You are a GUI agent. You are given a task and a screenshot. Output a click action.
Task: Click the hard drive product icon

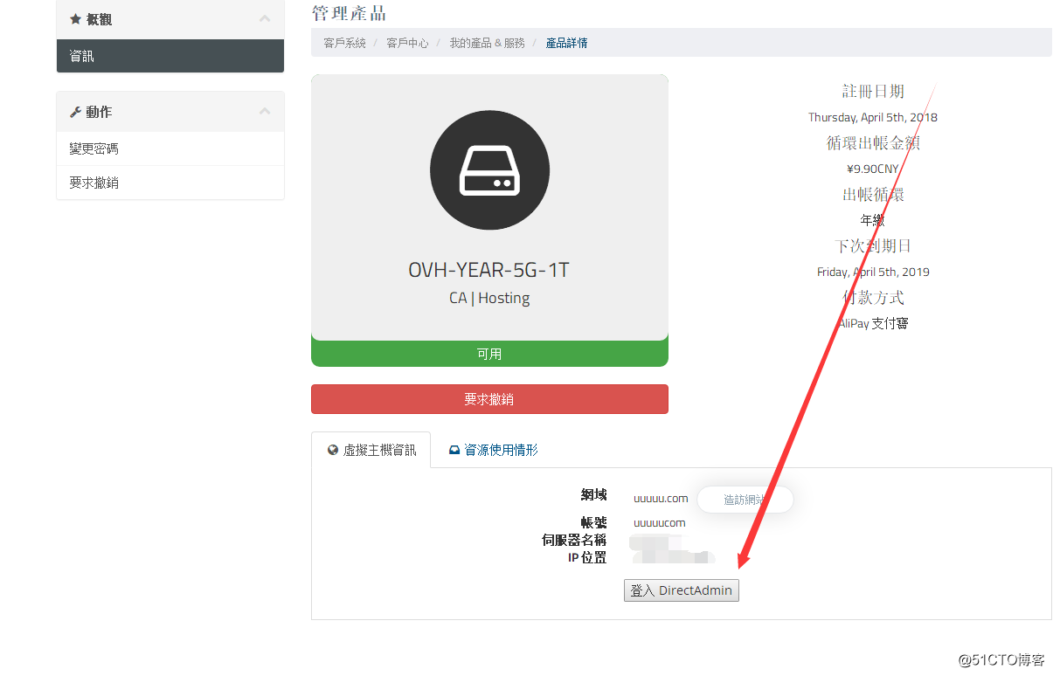click(489, 170)
